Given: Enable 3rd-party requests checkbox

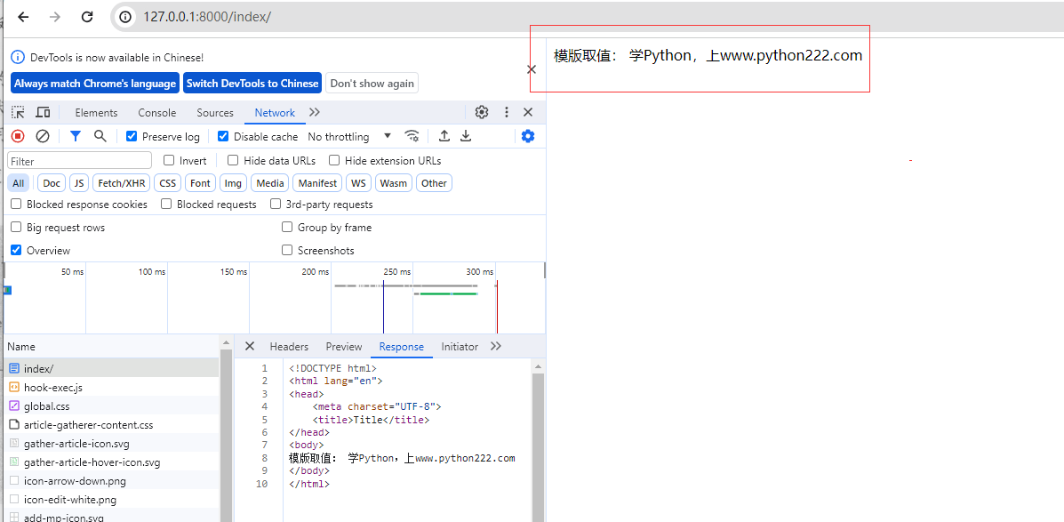Looking at the screenshot, I should [x=276, y=205].
